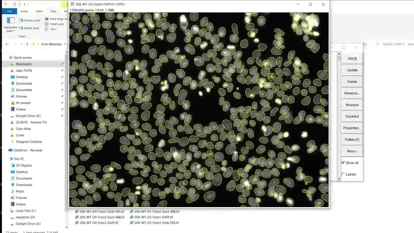
Task: Select Extra large icons layout
Action: click(56, 19)
